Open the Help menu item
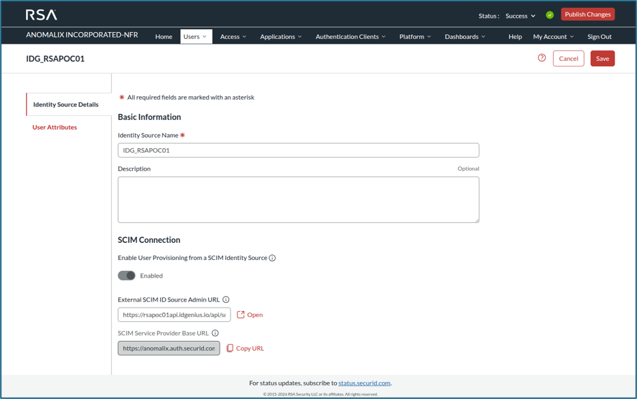The height and width of the screenshot is (399, 637). click(x=515, y=37)
